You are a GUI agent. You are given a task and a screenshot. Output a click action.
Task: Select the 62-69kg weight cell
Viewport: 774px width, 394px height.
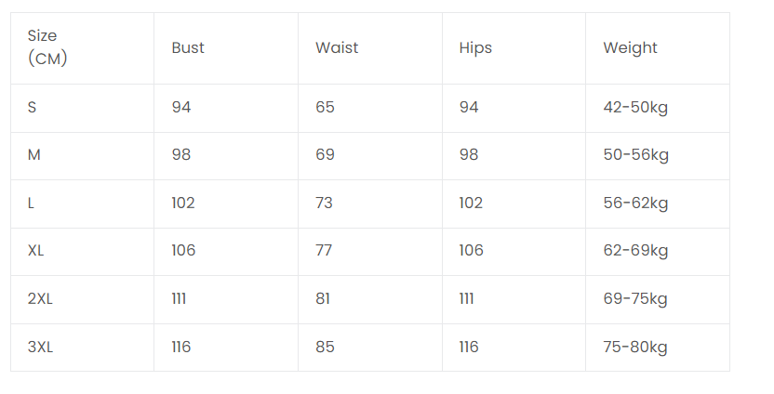(635, 251)
